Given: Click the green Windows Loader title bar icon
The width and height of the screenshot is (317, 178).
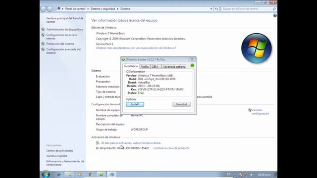Looking at the screenshot, I should 123,59.
